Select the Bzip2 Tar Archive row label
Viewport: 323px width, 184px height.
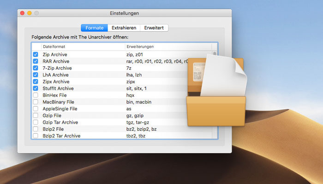click(61, 136)
